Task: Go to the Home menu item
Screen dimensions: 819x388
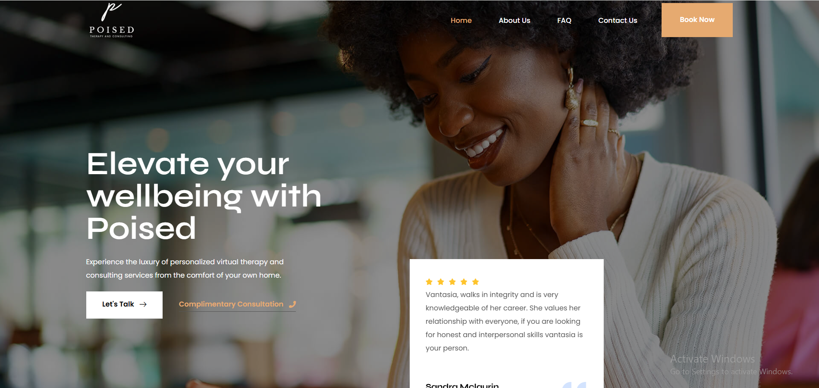Action: point(461,20)
